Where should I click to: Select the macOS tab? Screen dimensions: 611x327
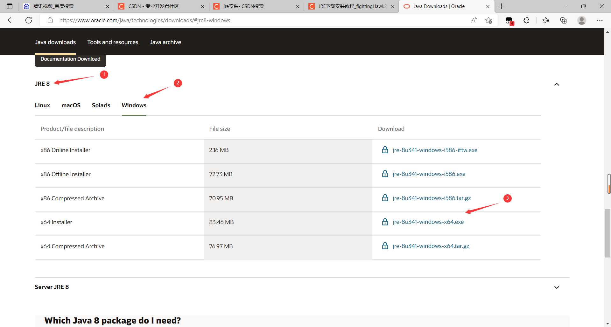71,105
